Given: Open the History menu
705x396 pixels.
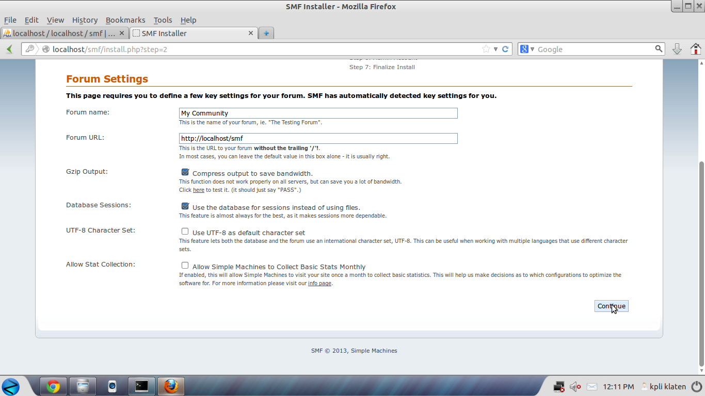Looking at the screenshot, I should pyautogui.click(x=85, y=20).
